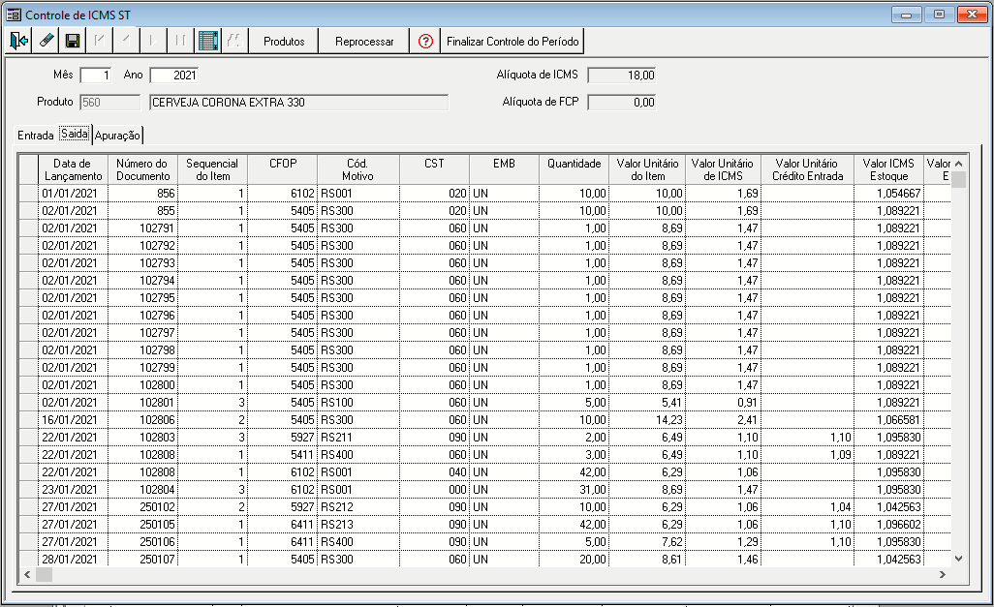Click the Valor Unitário do Item header
The width and height of the screenshot is (994, 607).
coord(647,169)
